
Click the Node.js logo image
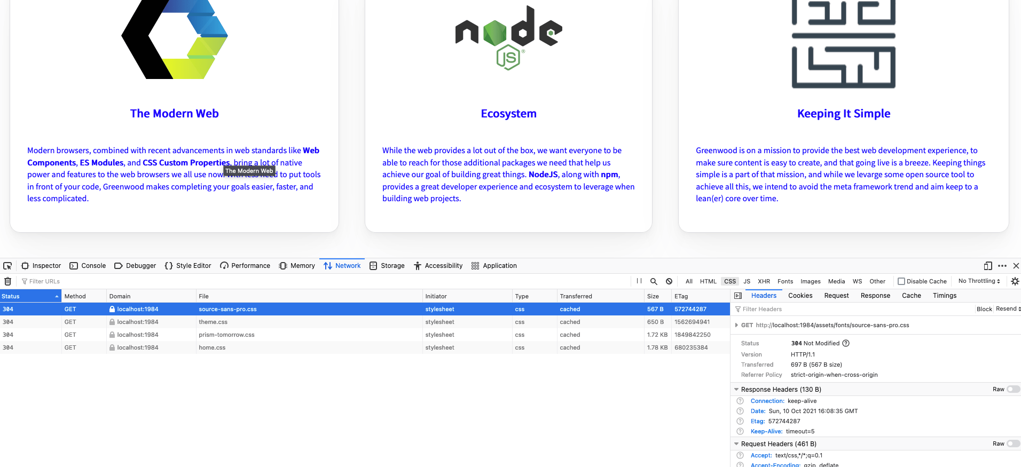508,38
